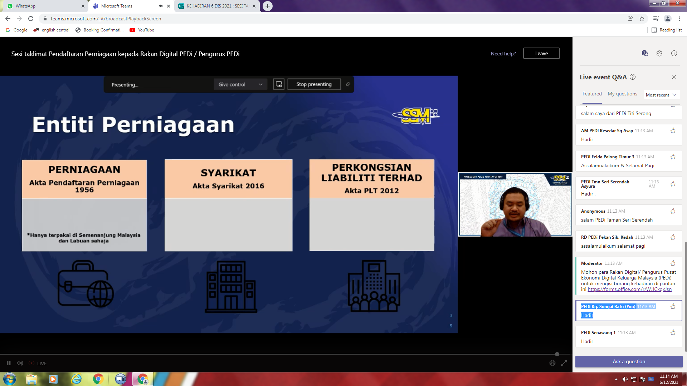Click the Ask a question button
687x386 pixels.
[x=629, y=361]
